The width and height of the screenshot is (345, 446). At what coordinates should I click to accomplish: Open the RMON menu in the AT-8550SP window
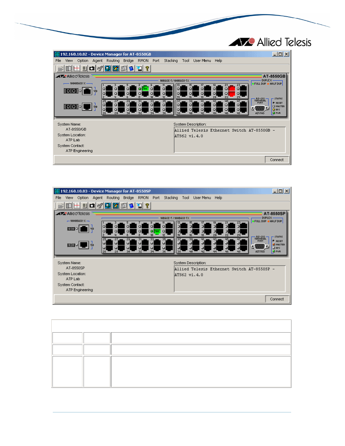pyautogui.click(x=143, y=198)
